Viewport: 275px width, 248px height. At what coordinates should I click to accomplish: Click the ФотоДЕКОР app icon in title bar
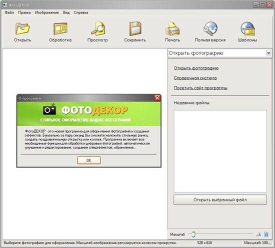(x=5, y=4)
